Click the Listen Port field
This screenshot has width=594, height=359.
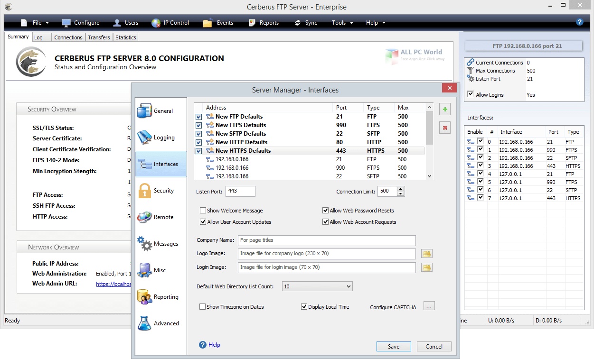click(240, 191)
